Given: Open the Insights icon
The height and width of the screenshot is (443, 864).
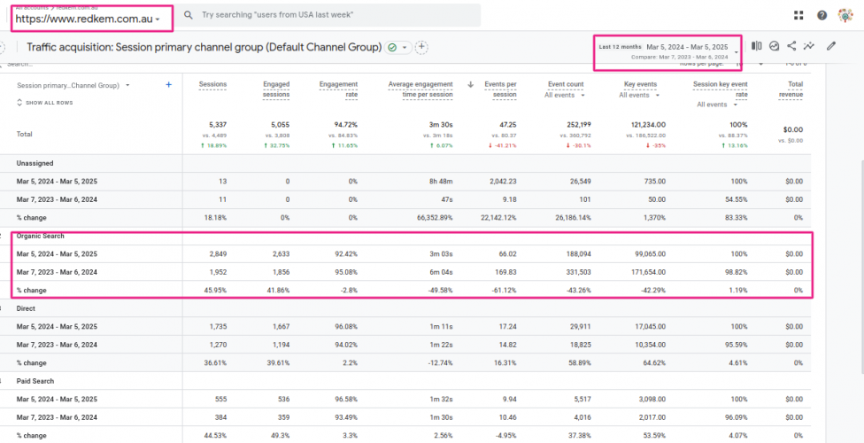Looking at the screenshot, I should 775,46.
